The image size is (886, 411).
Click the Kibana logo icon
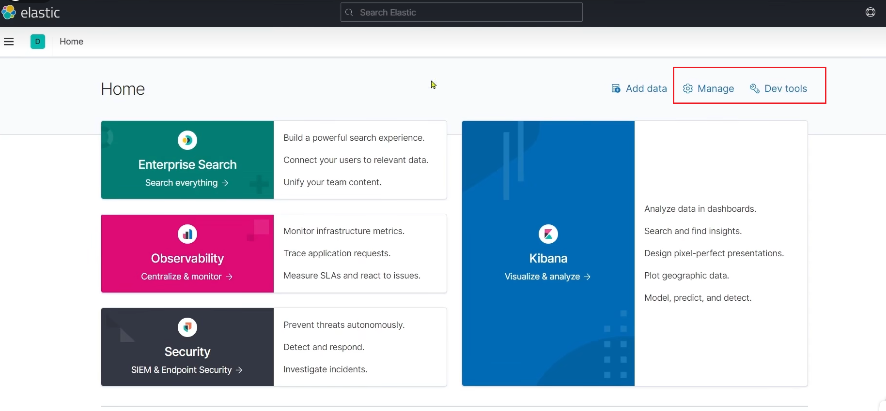(548, 234)
